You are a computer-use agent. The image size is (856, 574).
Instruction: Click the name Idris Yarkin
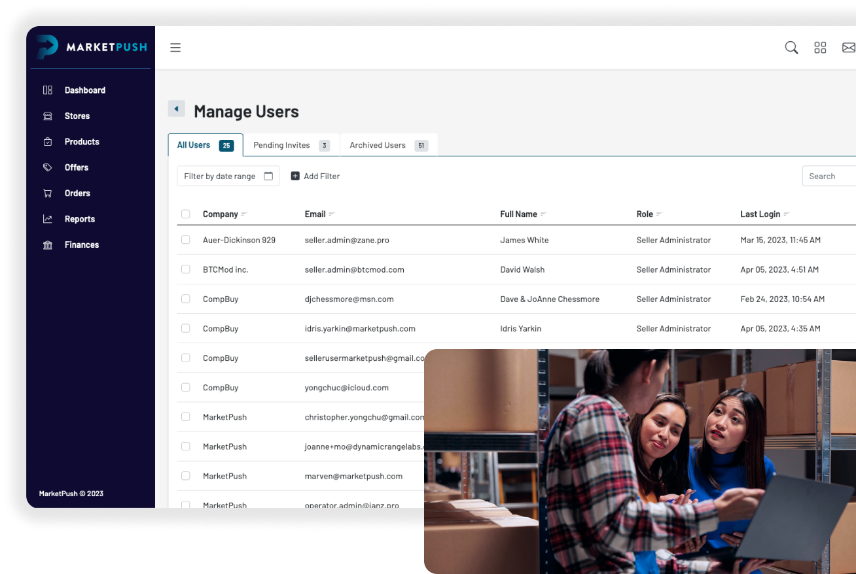pos(520,328)
